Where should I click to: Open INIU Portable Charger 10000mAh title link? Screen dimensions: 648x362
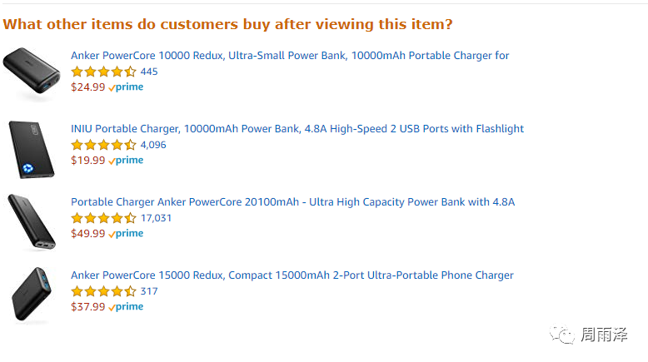297,129
